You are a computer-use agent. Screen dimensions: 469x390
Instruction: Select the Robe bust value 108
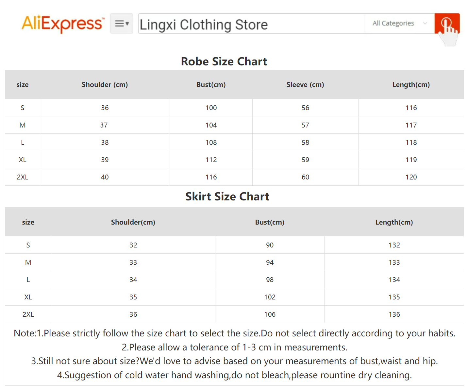coord(211,143)
